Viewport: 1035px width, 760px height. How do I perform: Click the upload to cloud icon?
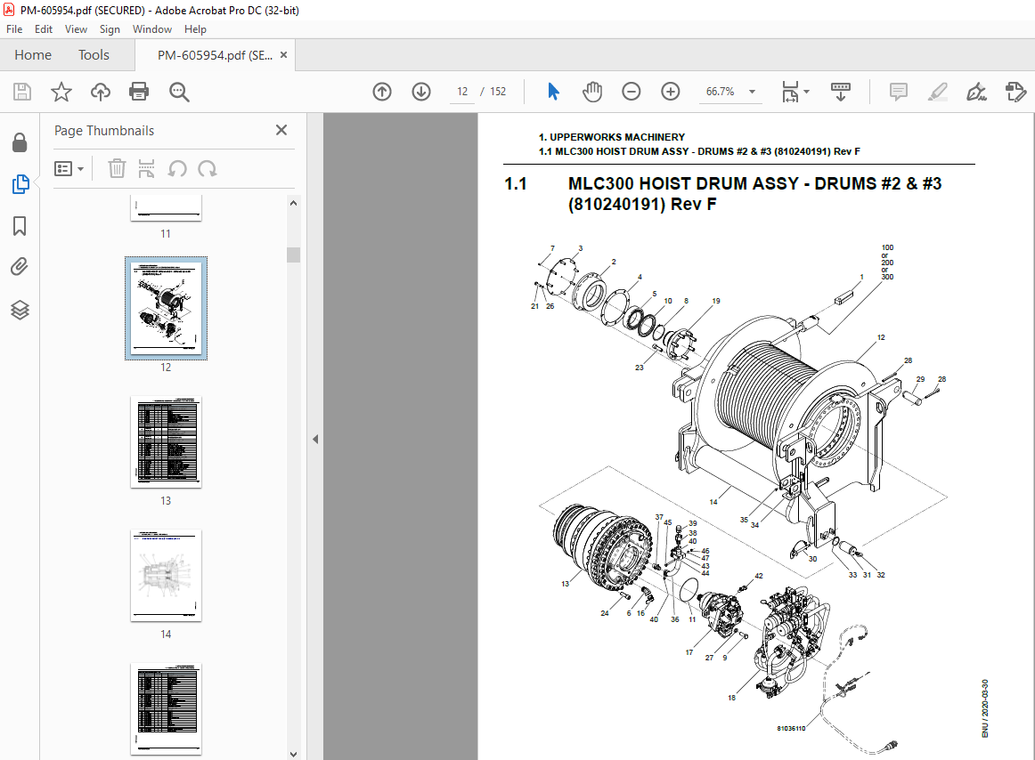(x=101, y=92)
